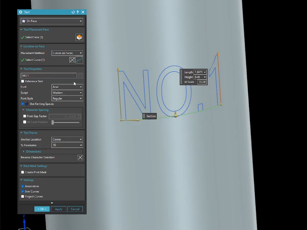Screen dimensions: 307x230
Task: Collapse the Text Placement Face section
Action: [x=21, y=29]
